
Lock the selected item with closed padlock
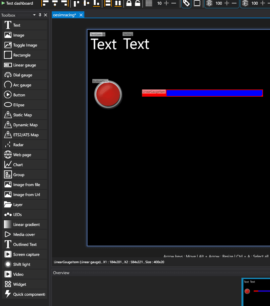coord(129,3)
